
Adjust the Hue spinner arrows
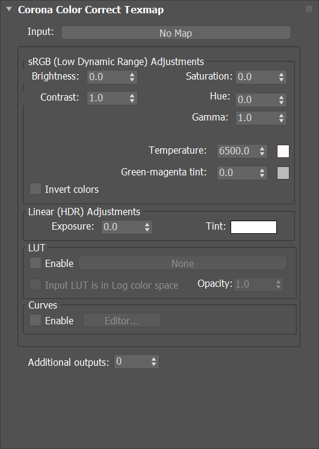(282, 100)
